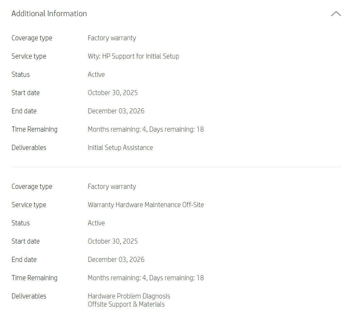Click the Active status of Initial Setup warranty
This screenshot has height=313, width=355.
coord(96,74)
